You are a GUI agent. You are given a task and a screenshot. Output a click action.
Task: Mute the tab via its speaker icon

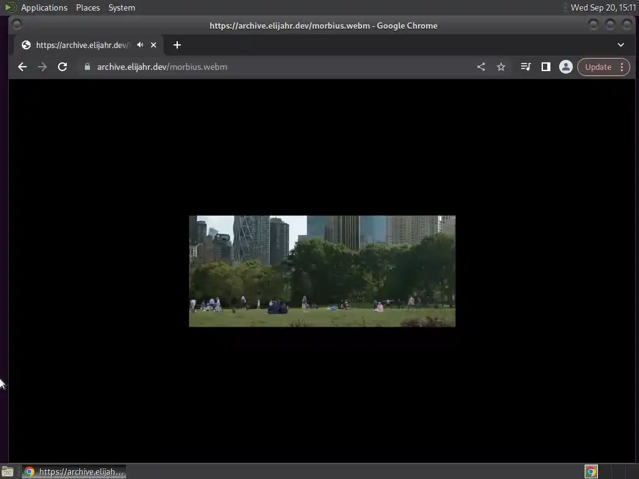coord(140,45)
